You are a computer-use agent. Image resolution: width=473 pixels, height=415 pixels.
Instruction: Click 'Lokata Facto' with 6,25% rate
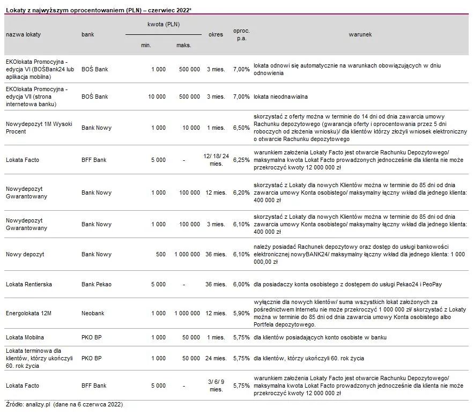(x=23, y=160)
